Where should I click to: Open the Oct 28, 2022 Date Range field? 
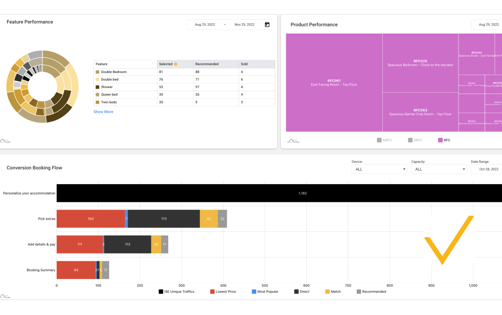coord(486,169)
